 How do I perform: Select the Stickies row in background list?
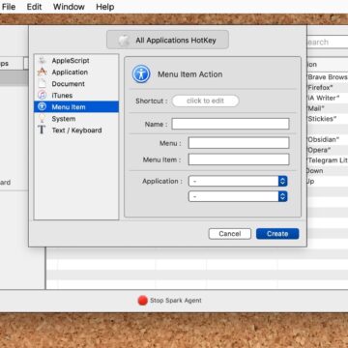click(x=327, y=119)
